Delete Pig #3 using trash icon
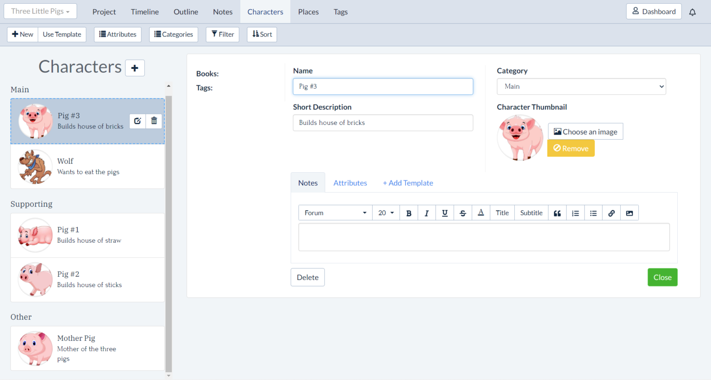This screenshot has height=380, width=711. point(154,121)
